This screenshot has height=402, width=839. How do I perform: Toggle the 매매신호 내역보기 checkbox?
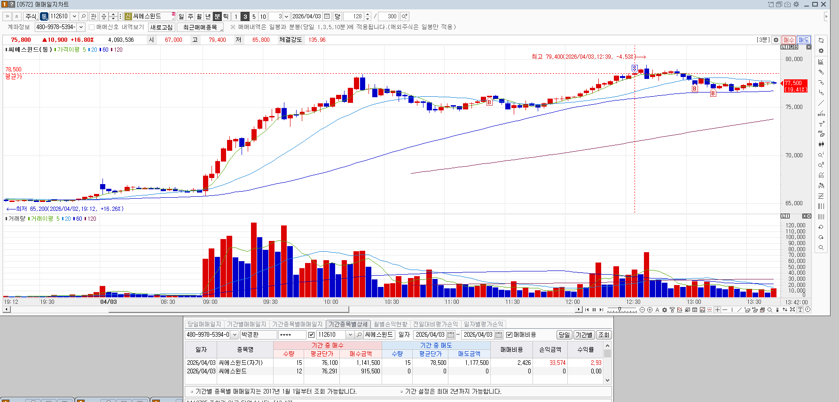click(92, 27)
